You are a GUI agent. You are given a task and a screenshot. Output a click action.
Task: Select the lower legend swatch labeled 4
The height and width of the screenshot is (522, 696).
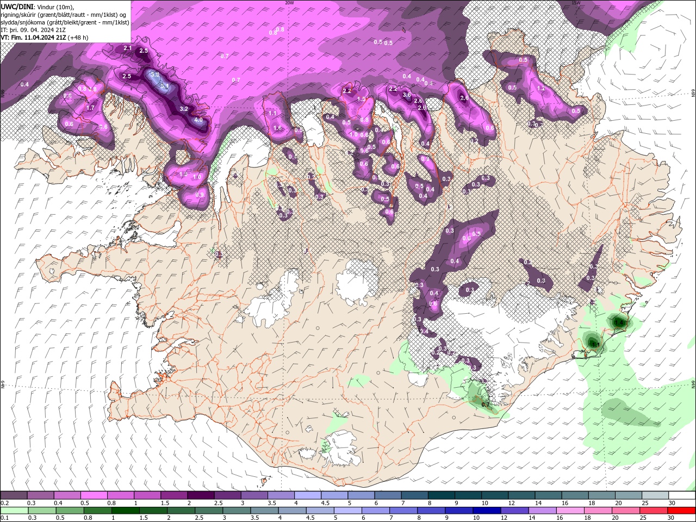(x=292, y=511)
